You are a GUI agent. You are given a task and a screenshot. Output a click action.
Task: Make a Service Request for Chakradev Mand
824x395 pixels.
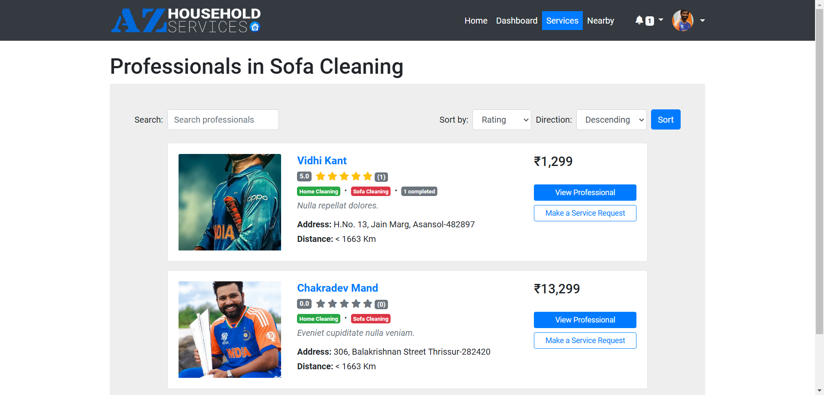(585, 341)
